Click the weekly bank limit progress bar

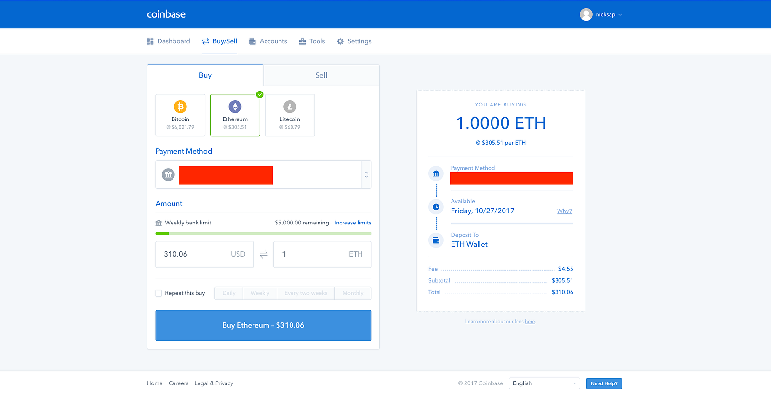click(263, 234)
